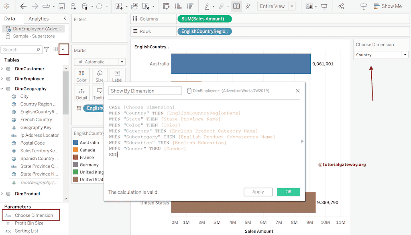The height and width of the screenshot is (235, 411).
Task: Open the data pane dropdown menu arrow
Action: click(x=63, y=49)
